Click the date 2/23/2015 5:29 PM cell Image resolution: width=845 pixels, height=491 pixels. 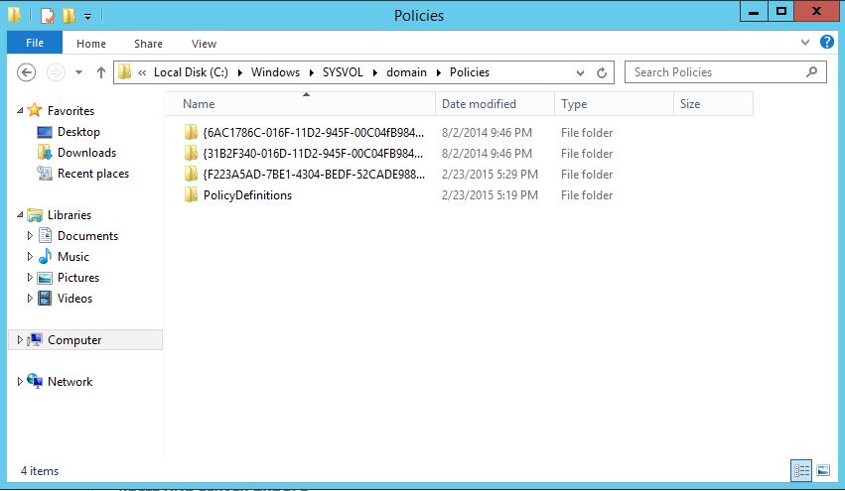(x=490, y=175)
